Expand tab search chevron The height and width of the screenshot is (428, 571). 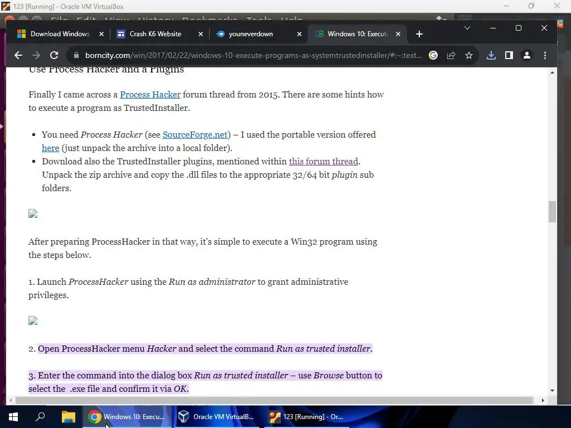click(467, 28)
